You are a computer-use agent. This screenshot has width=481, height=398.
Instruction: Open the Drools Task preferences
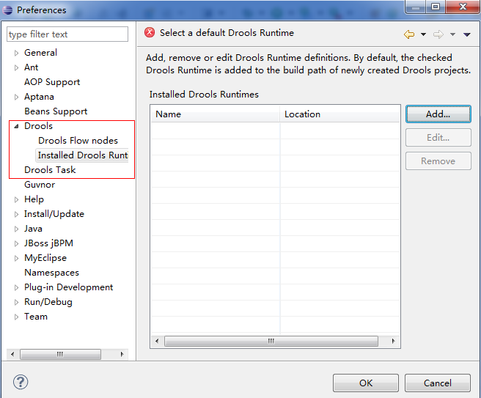(50, 170)
